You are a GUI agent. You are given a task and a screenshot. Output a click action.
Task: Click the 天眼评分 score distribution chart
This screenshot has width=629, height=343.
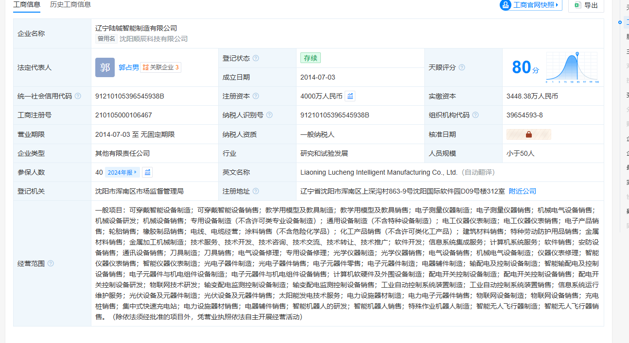click(x=572, y=67)
